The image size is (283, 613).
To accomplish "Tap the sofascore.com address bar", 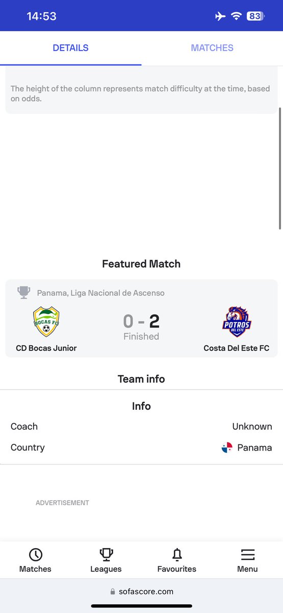I will (x=141, y=592).
